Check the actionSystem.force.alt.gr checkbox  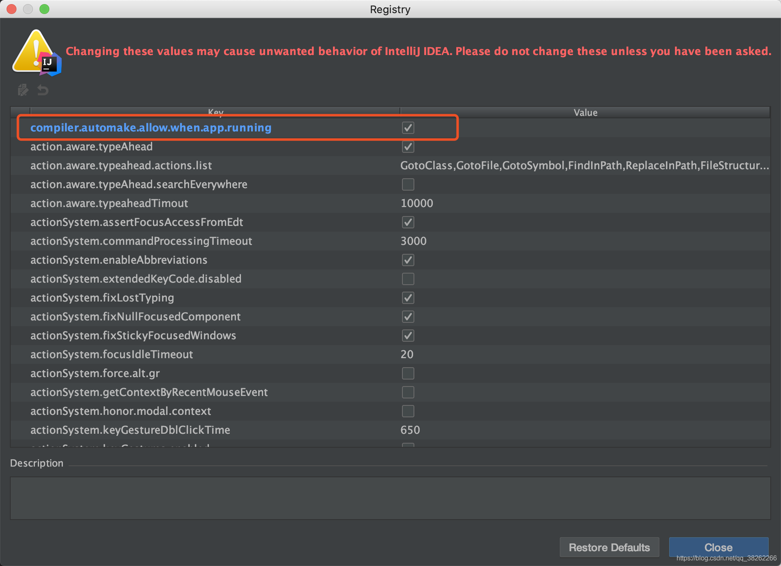tap(408, 373)
